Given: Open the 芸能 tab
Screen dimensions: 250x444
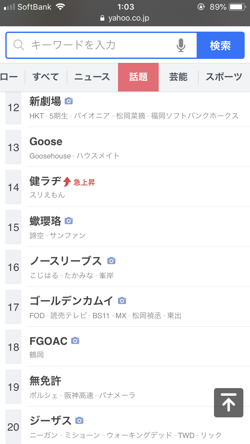Looking at the screenshot, I should 178,77.
